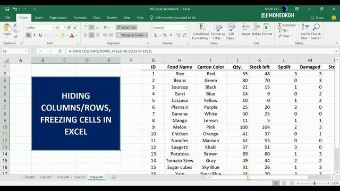Screen dimensions: 340x191
Task: Toggle Italic formatting
Action: pos(34,35)
